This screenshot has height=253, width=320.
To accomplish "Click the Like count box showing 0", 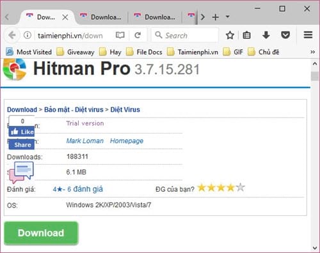I will pyautogui.click(x=22, y=121).
